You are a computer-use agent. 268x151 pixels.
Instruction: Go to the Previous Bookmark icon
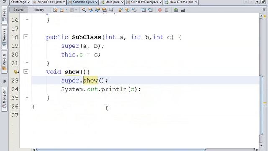(x=120, y=10)
